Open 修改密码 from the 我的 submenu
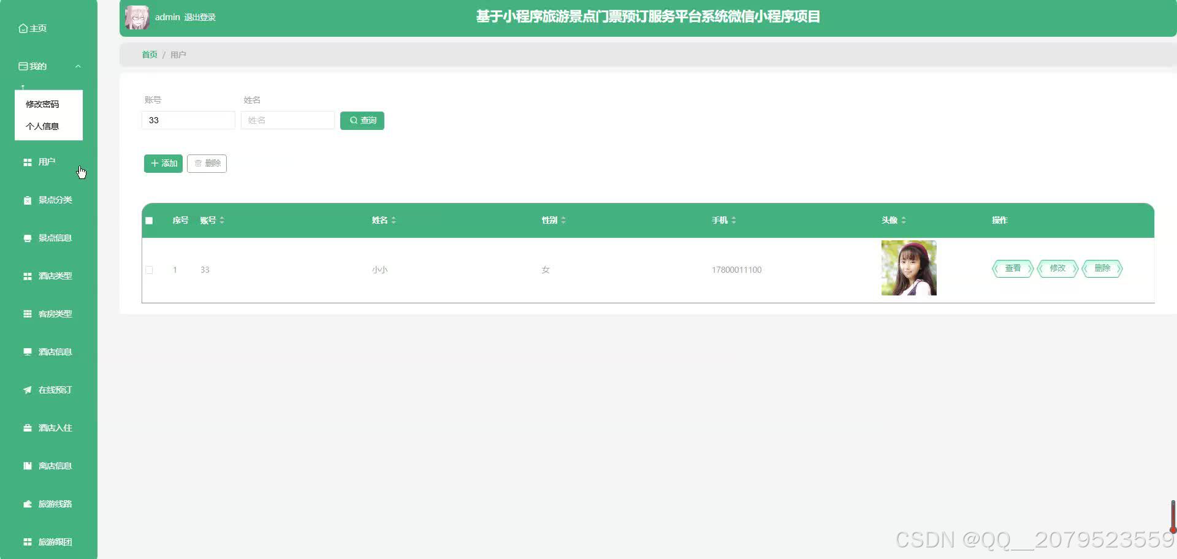The height and width of the screenshot is (559, 1177). pos(42,104)
